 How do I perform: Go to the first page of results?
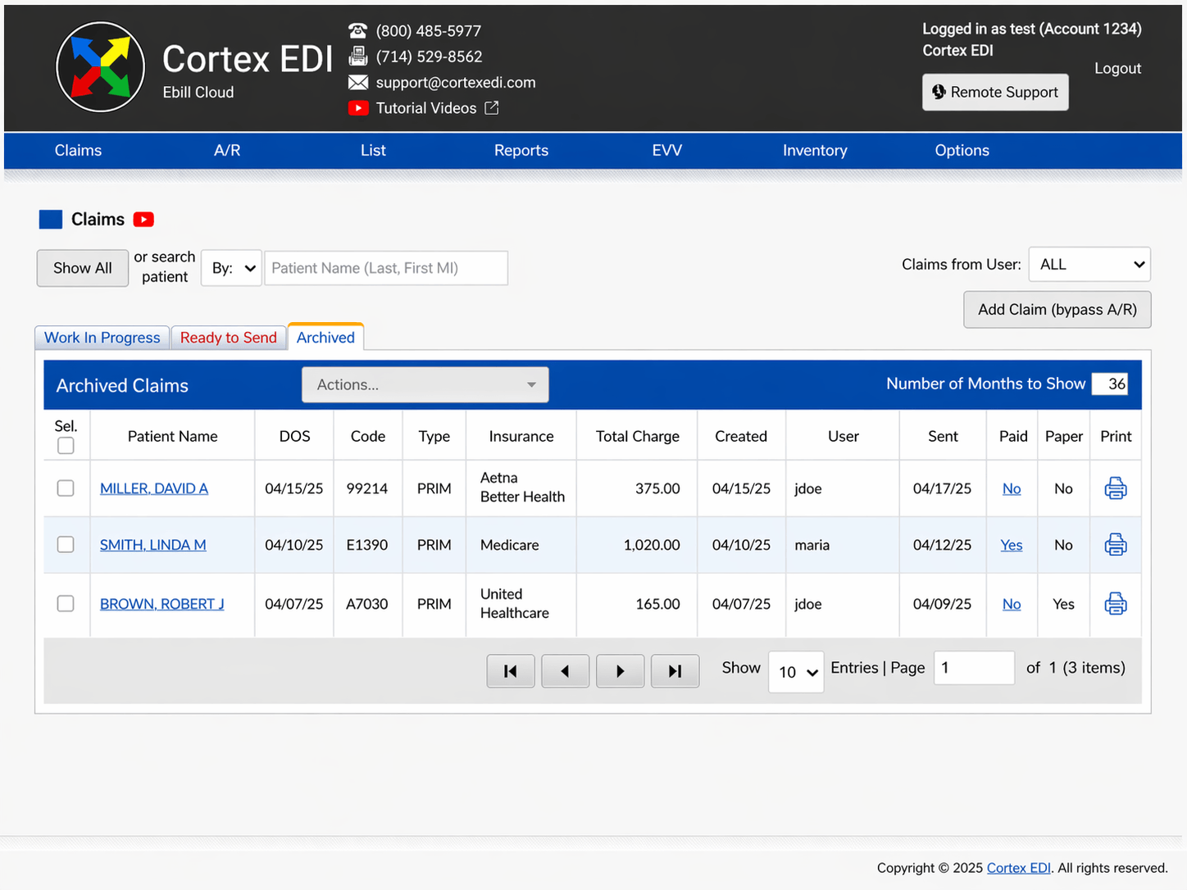(x=511, y=671)
